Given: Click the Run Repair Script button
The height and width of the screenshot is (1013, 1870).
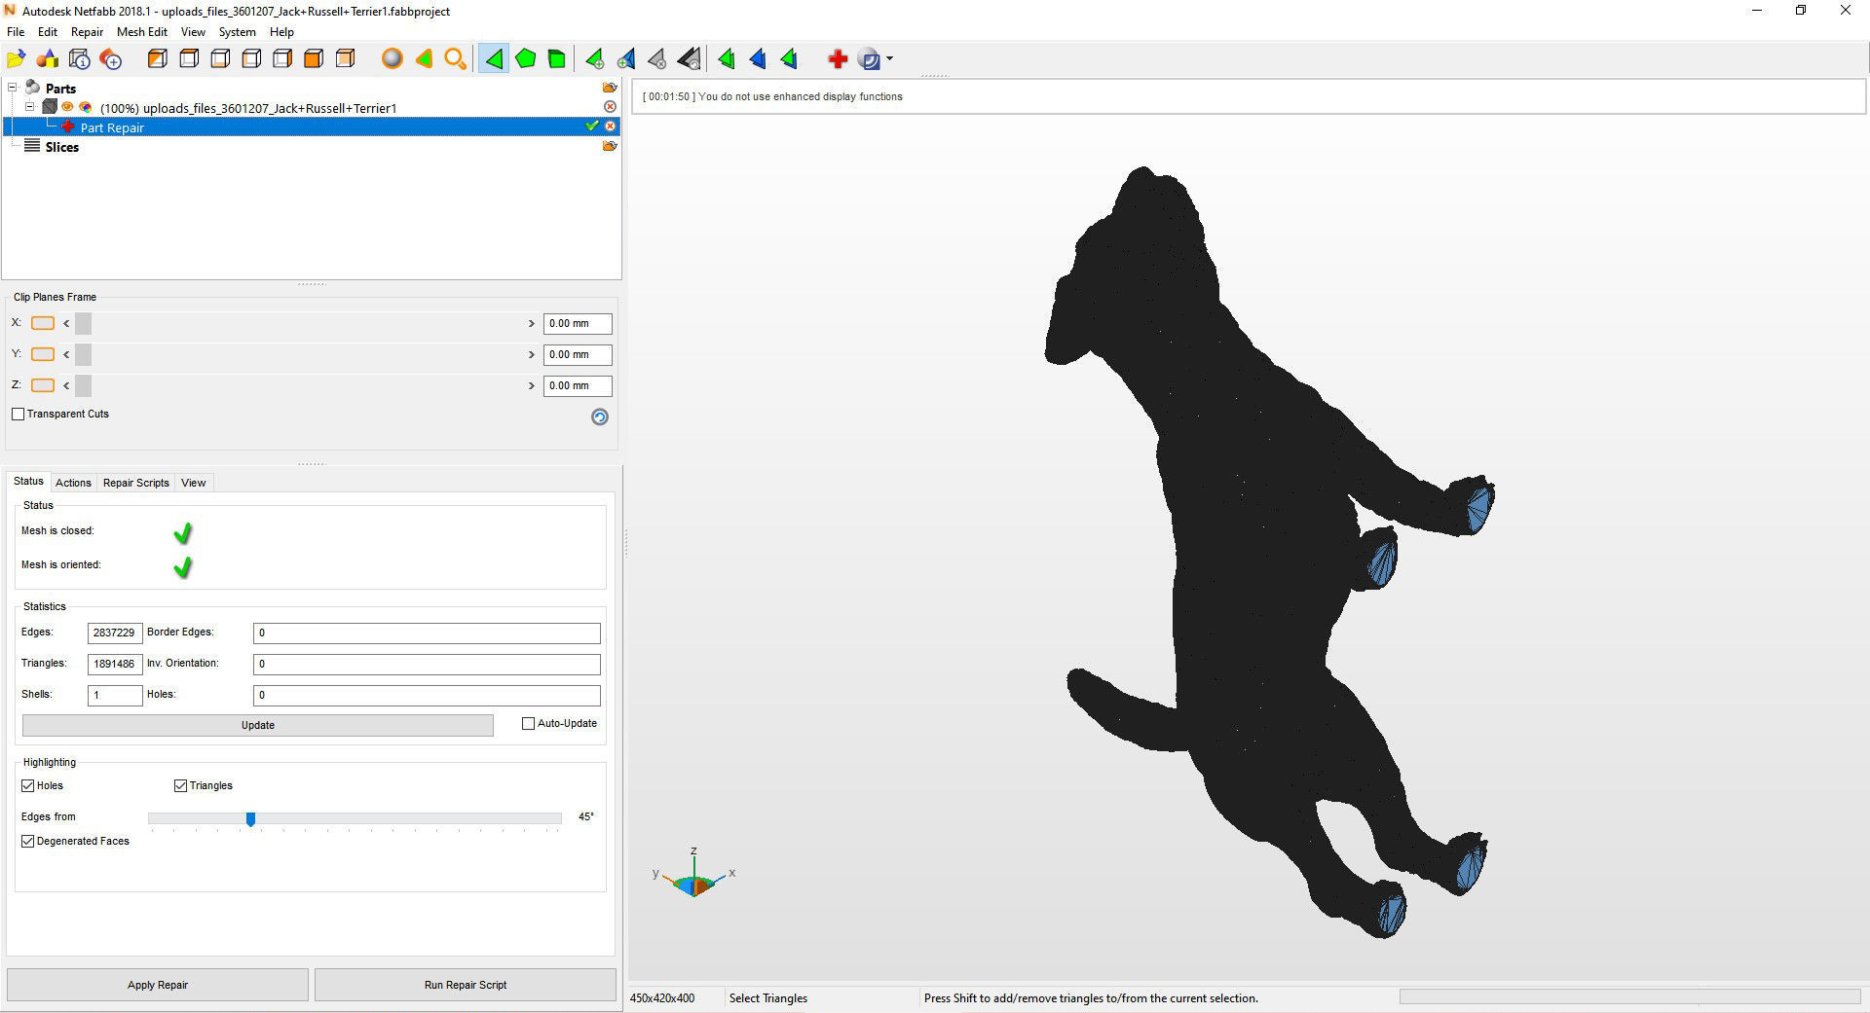Looking at the screenshot, I should coord(466,985).
